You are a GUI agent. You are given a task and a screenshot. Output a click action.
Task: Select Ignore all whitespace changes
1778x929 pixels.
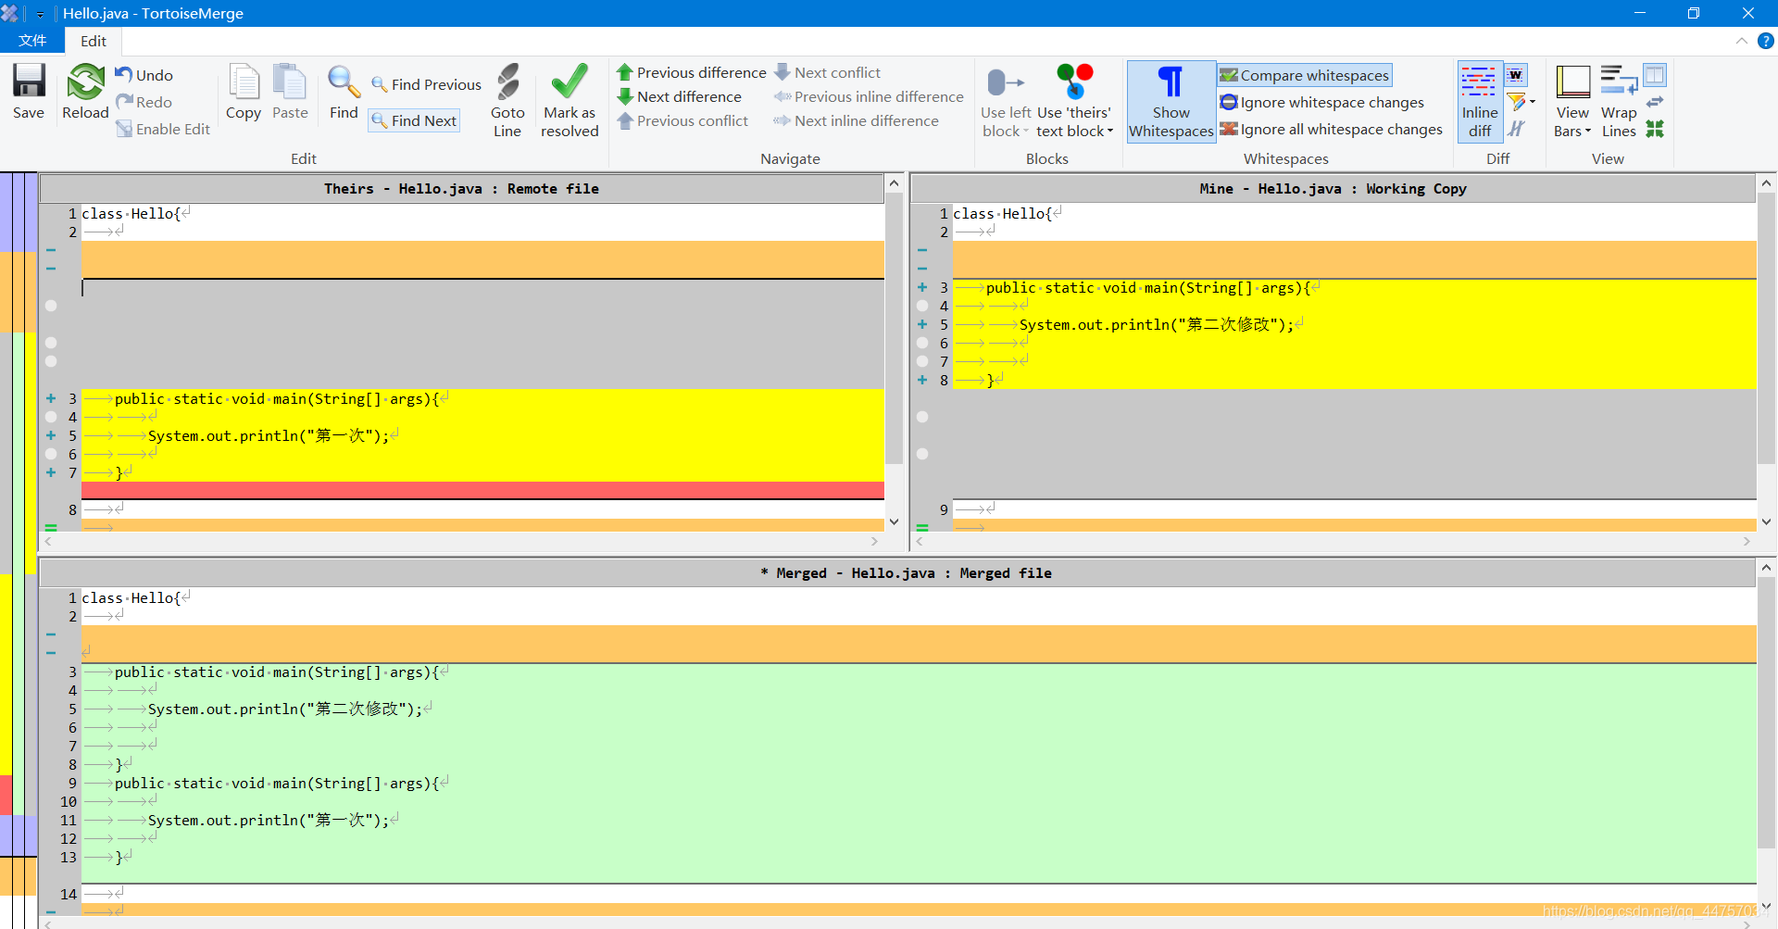tap(1332, 130)
